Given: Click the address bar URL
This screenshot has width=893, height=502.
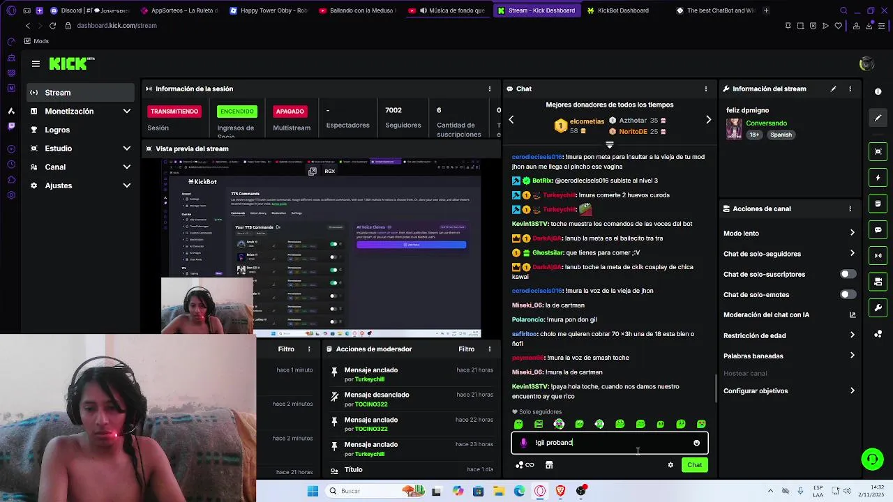Looking at the screenshot, I should click(x=117, y=26).
